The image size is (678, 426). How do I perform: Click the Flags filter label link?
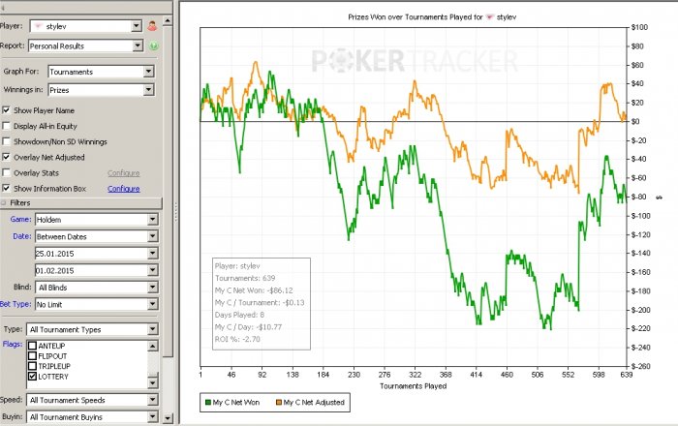coord(13,344)
